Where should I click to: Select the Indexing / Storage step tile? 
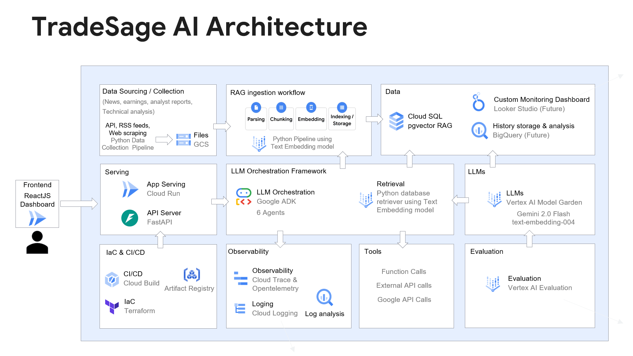pos(342,119)
